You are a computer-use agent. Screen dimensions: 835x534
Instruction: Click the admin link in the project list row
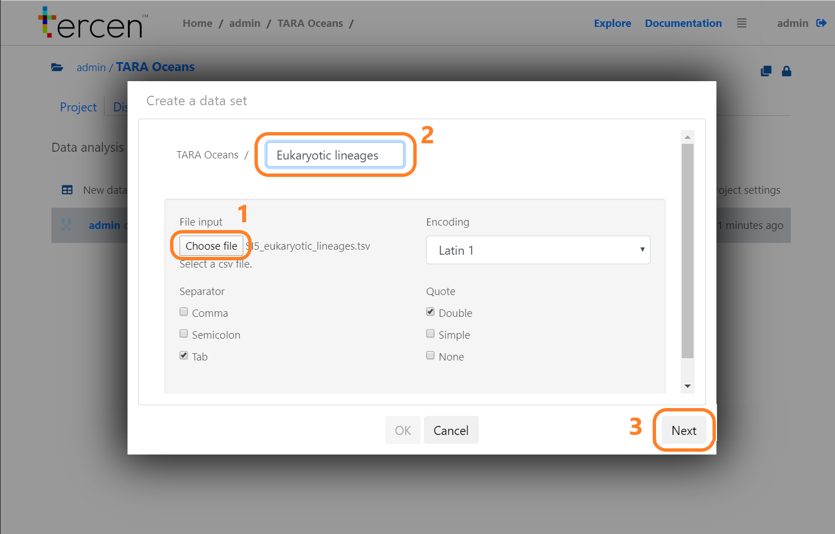coord(105,225)
